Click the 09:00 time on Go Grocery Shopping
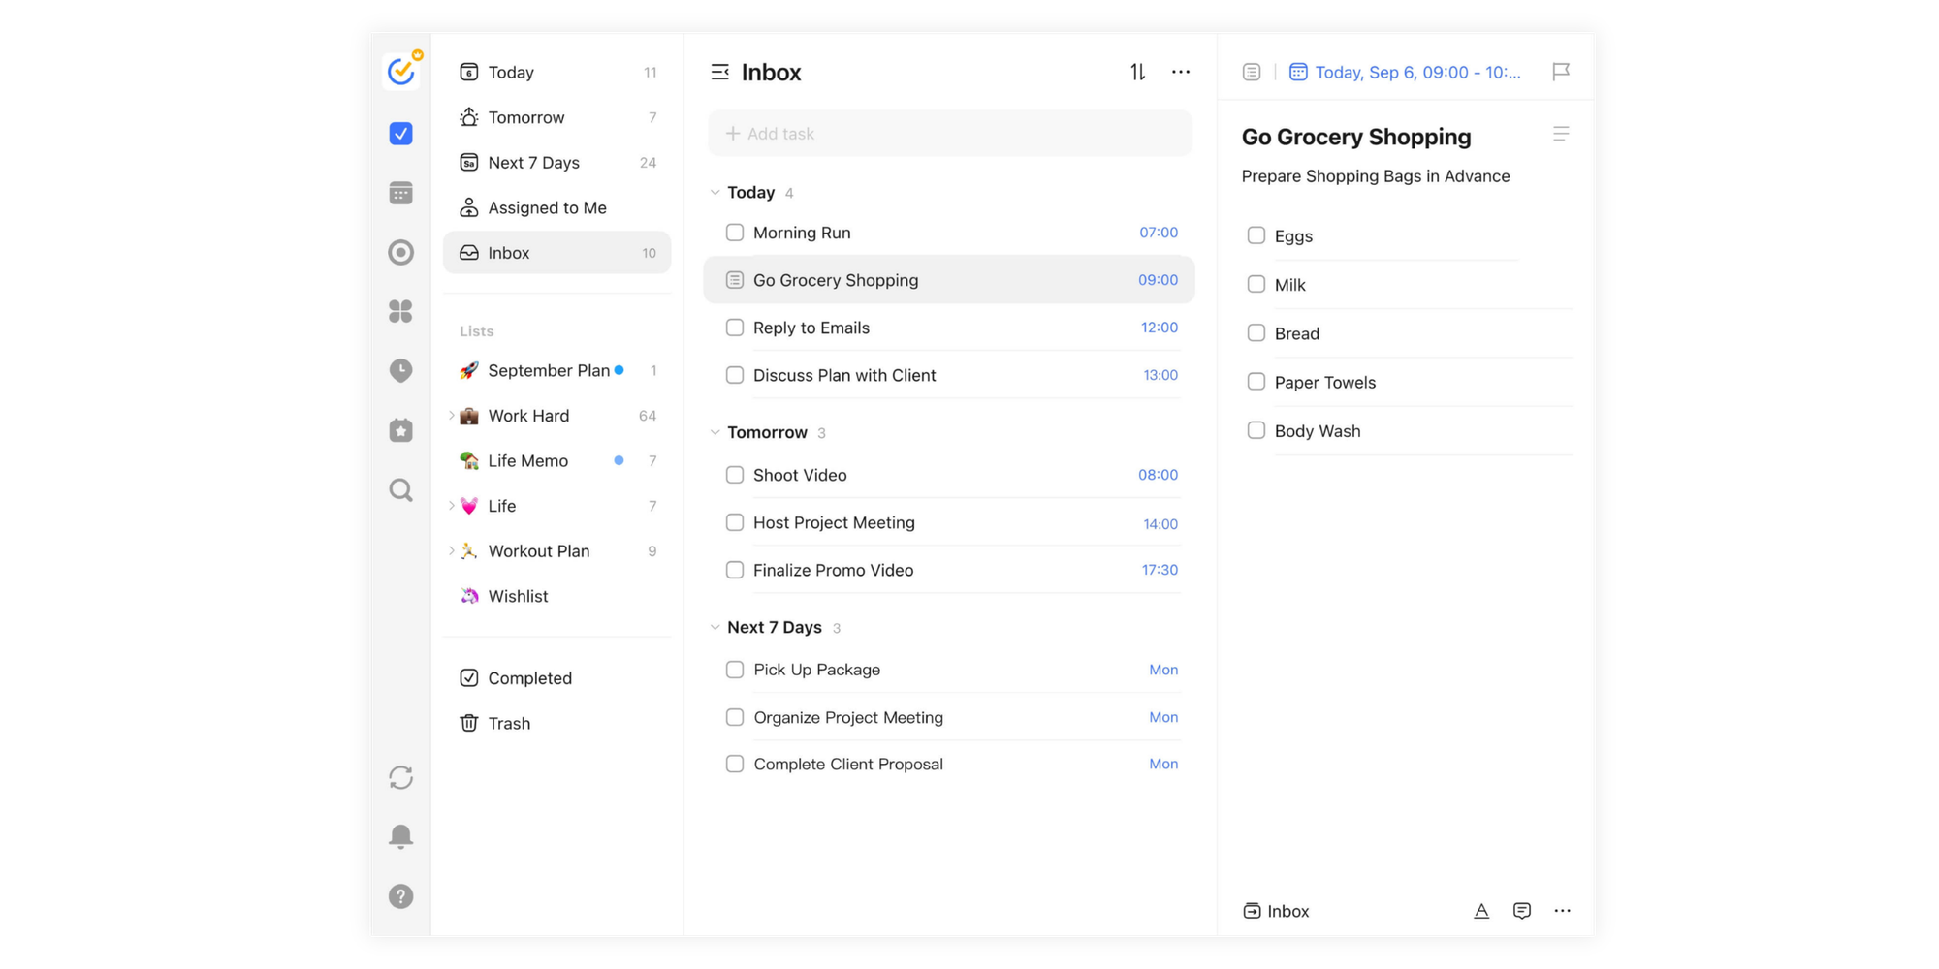The height and width of the screenshot is (969, 1939). [x=1158, y=280]
